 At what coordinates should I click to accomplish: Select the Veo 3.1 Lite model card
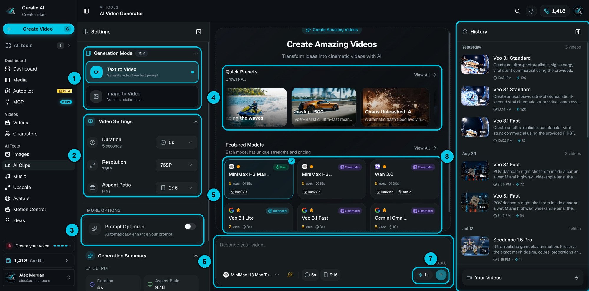tap(259, 217)
